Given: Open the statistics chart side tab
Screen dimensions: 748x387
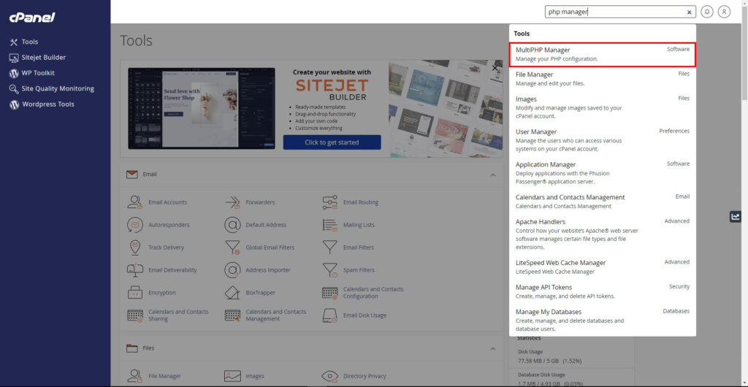Looking at the screenshot, I should coord(735,216).
